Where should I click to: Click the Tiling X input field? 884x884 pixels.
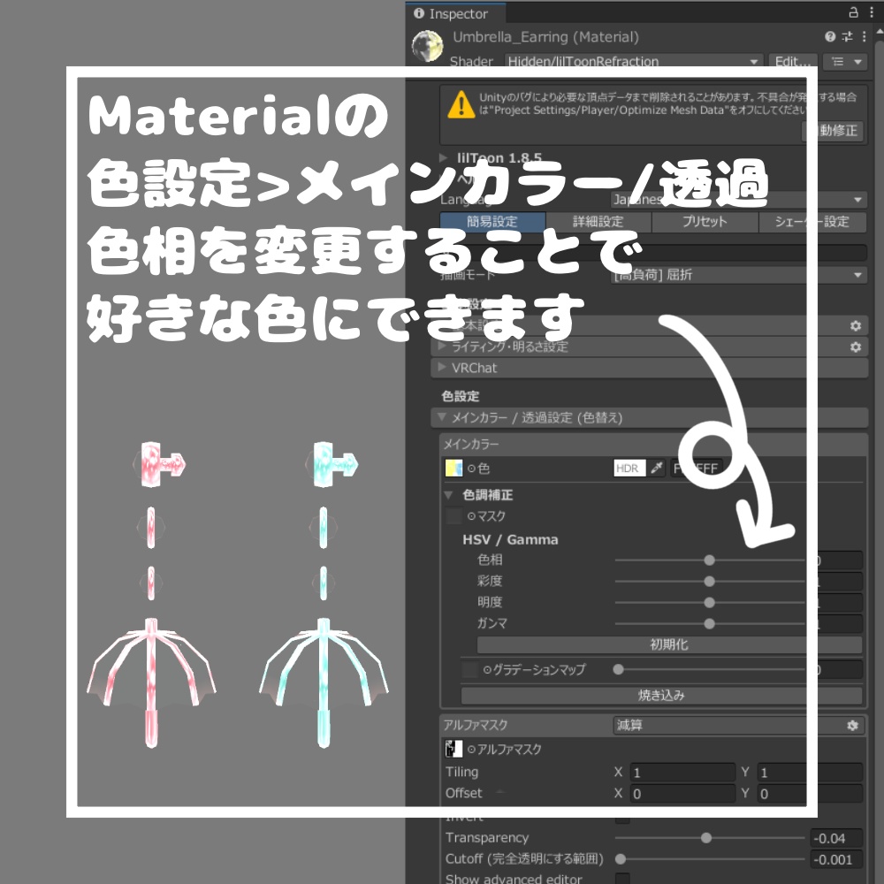point(681,772)
